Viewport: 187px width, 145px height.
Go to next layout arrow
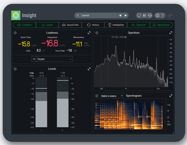tap(126, 15)
